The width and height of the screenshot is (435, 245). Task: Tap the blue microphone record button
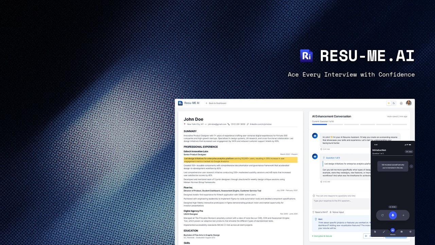[393, 215]
